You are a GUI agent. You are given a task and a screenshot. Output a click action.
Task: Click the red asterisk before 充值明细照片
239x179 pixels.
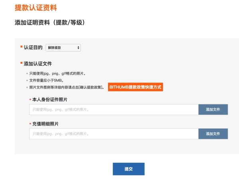(30, 124)
